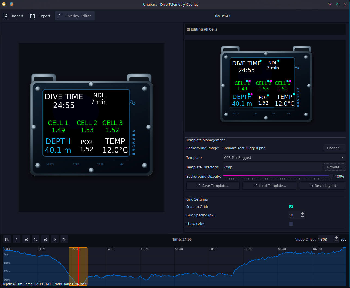This screenshot has width=350, height=288.
Task: Expand the Editing All Cells panel
Action: [x=188, y=29]
